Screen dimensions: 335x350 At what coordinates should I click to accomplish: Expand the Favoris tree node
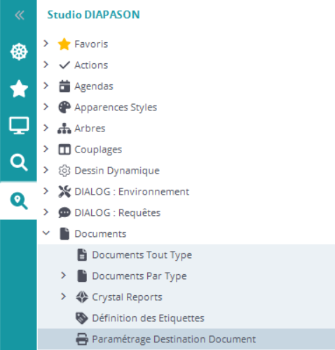pyautogui.click(x=46, y=44)
